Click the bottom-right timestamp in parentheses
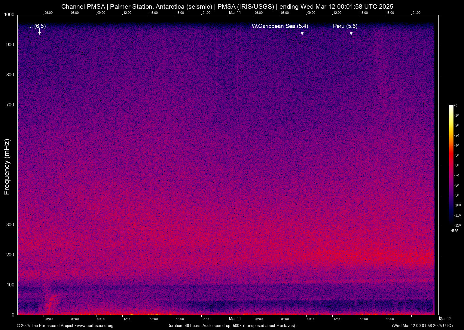Screen dimensions: 464x330 point(422,326)
